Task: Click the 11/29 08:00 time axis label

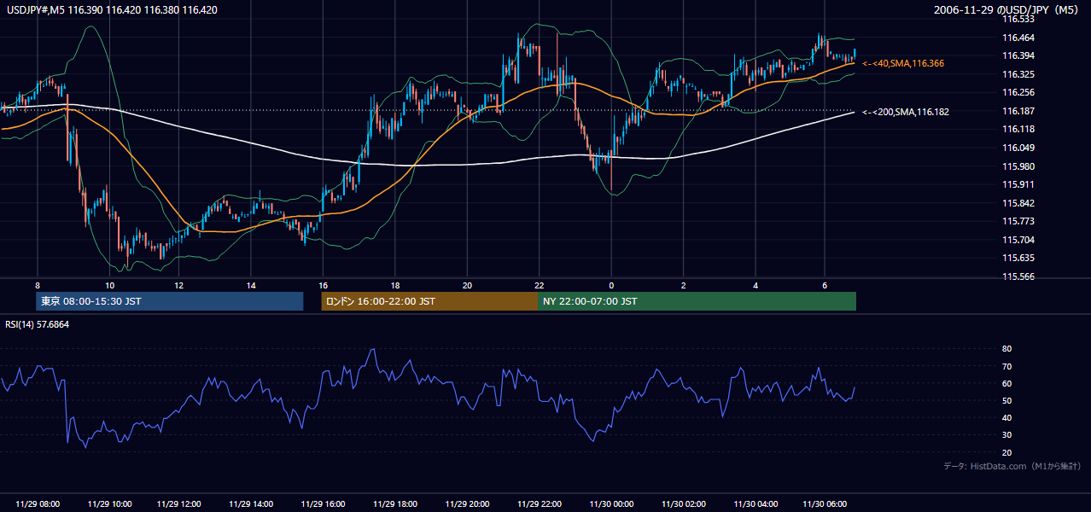Action: [38, 504]
